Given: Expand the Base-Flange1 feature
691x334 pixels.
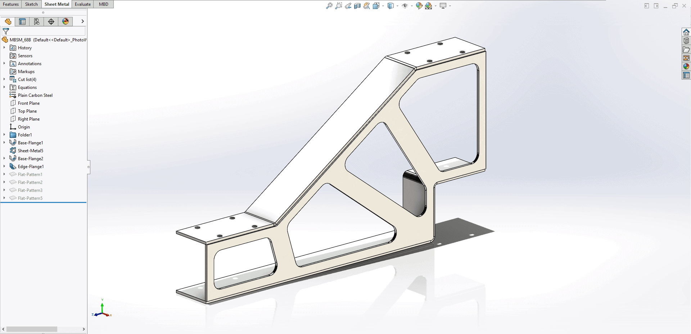Looking at the screenshot, I should tap(4, 143).
